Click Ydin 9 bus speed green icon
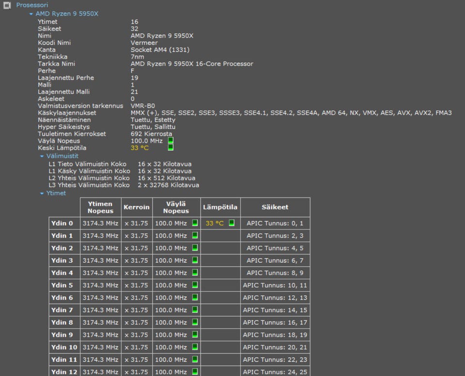 point(195,334)
